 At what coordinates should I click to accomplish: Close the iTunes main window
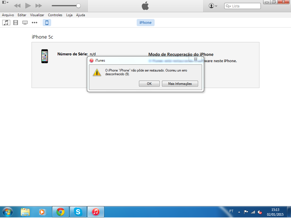(x=284, y=2)
